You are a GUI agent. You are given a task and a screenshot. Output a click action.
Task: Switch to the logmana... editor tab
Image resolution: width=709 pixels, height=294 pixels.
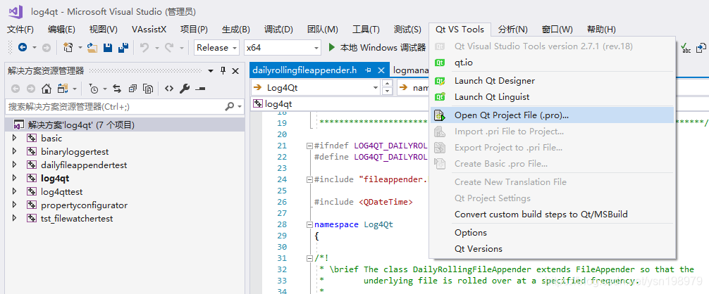click(x=411, y=70)
